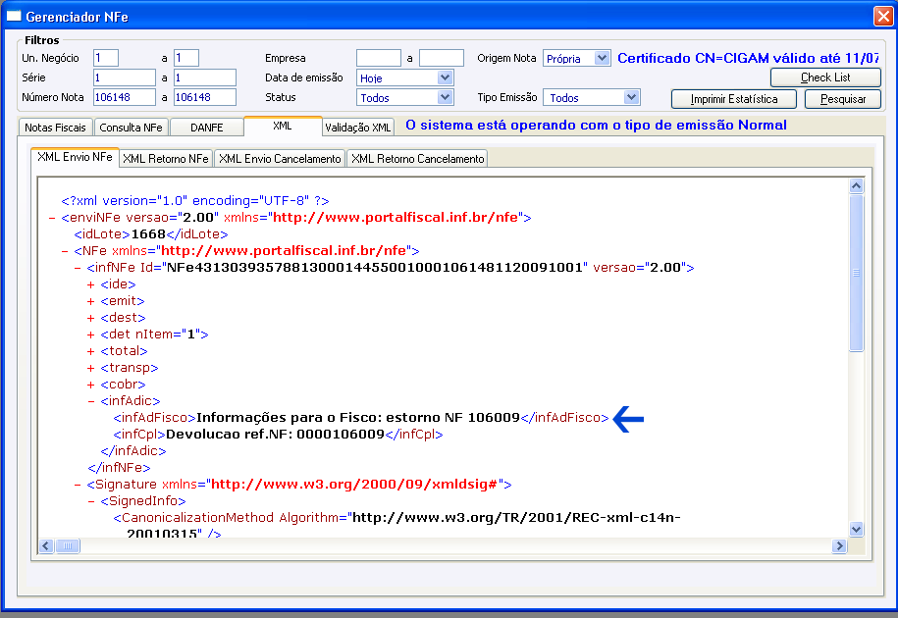The image size is (898, 618).
Task: Expand the transp XML node
Action: 90,368
